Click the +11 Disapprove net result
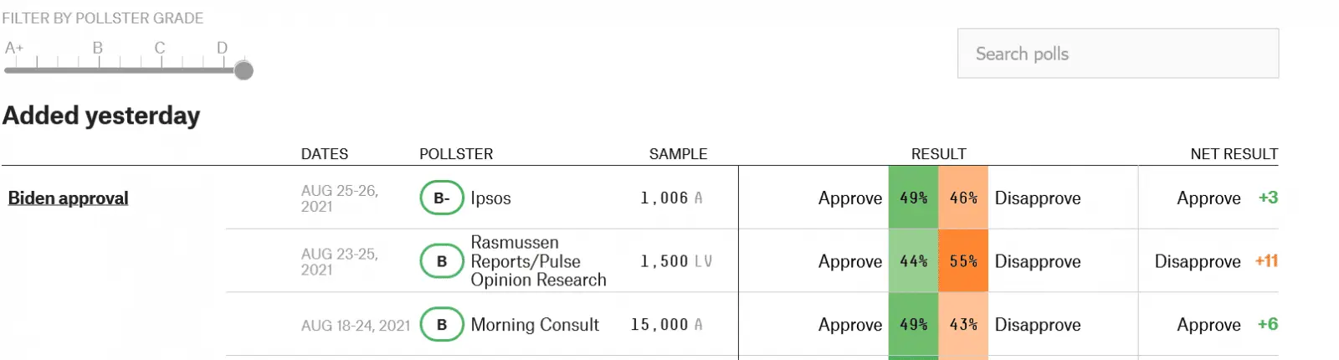Screen dimensions: 1339x360 pyautogui.click(x=1266, y=261)
